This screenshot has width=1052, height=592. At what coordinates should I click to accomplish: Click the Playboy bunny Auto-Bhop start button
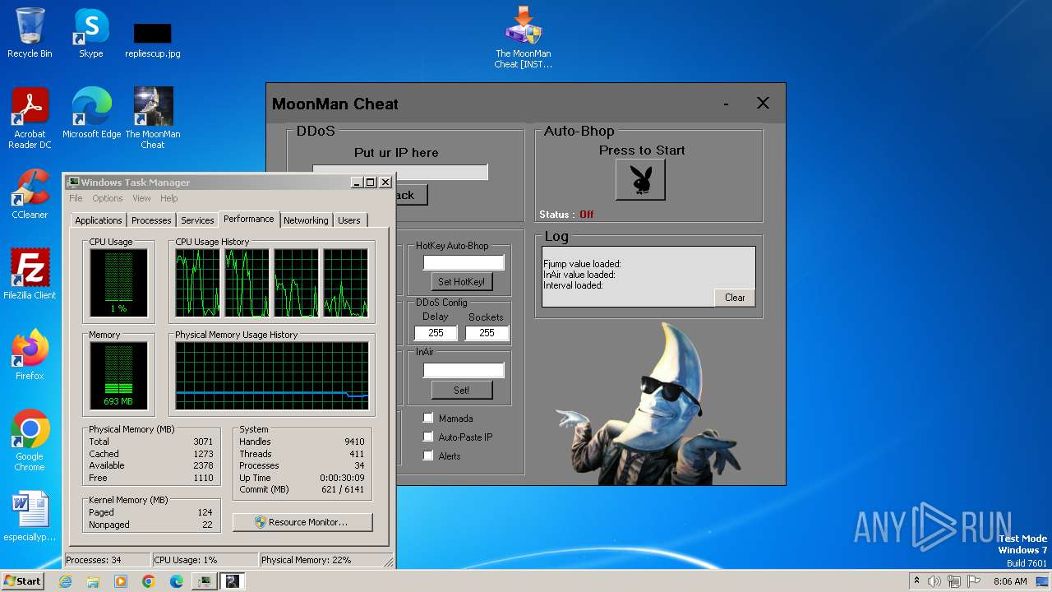click(640, 179)
